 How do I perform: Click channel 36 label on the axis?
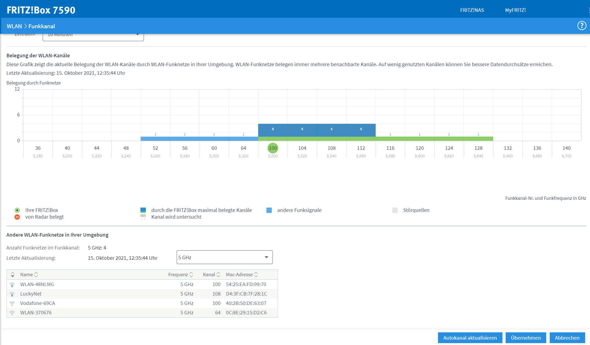(38, 148)
